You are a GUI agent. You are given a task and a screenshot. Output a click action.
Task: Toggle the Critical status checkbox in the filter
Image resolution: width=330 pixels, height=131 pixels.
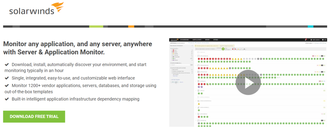point(172,52)
